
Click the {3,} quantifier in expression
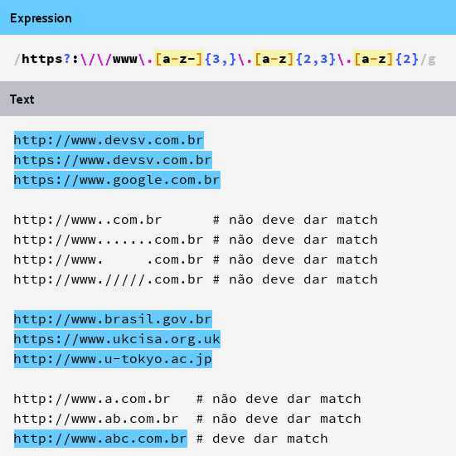(x=221, y=59)
